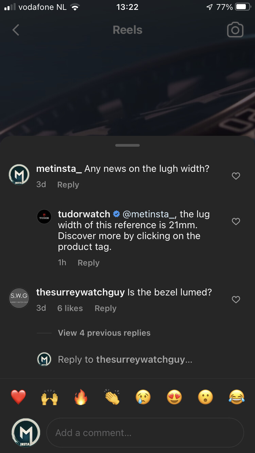Insert the fire emoji
This screenshot has width=255, height=453.
(x=81, y=397)
